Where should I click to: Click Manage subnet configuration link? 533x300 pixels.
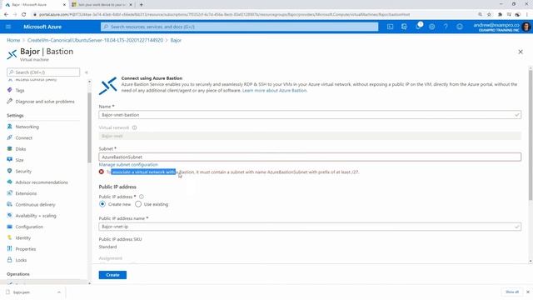[128, 165]
